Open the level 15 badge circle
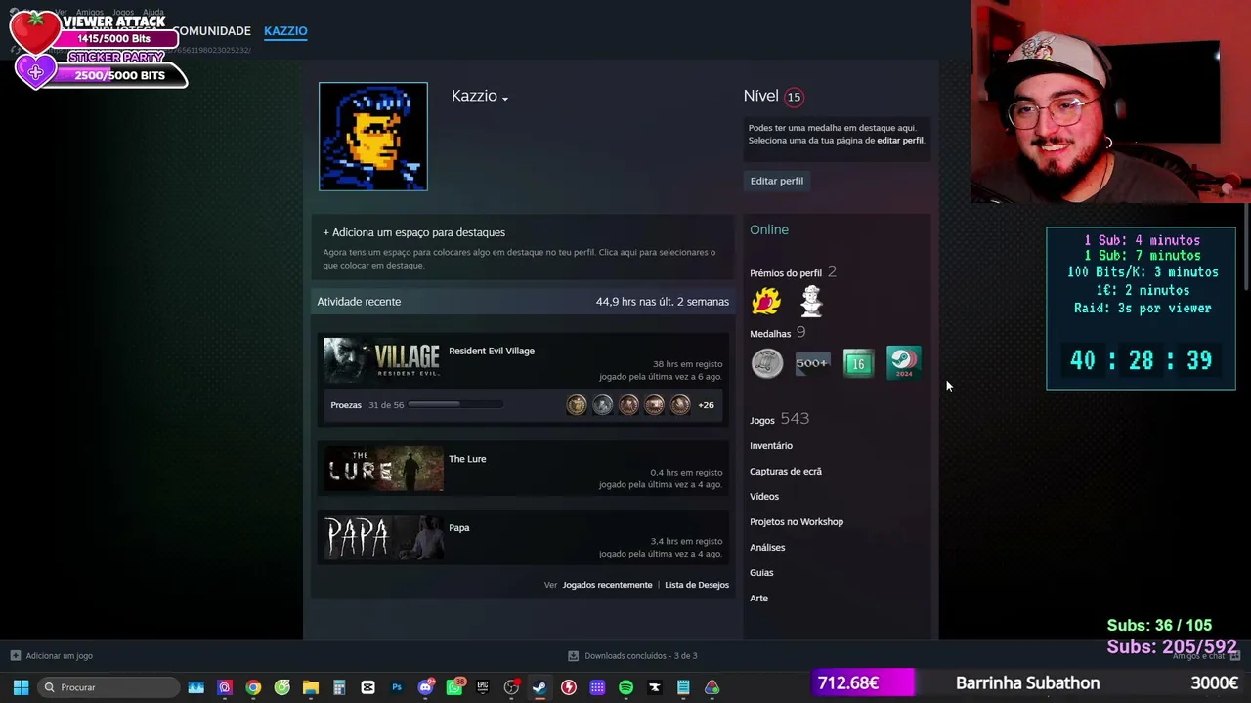1251x703 pixels. [x=794, y=97]
